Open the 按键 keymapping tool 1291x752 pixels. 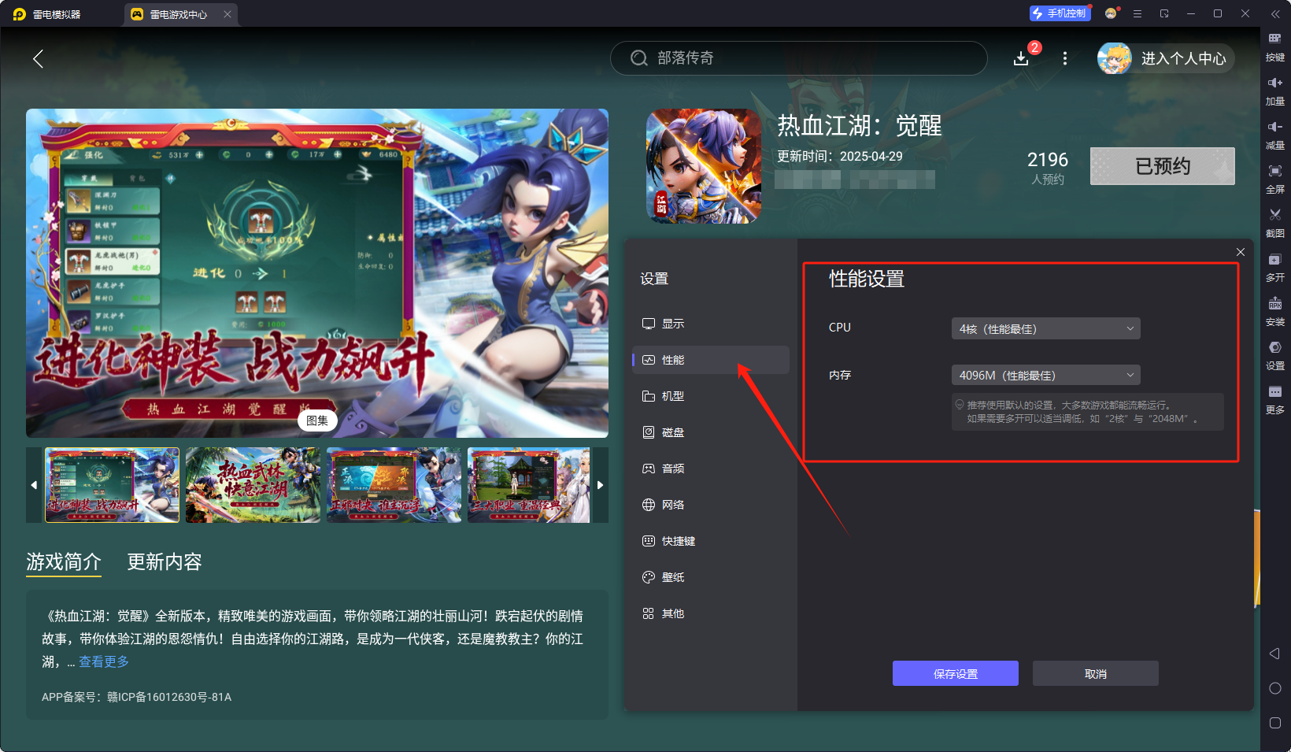click(1275, 47)
